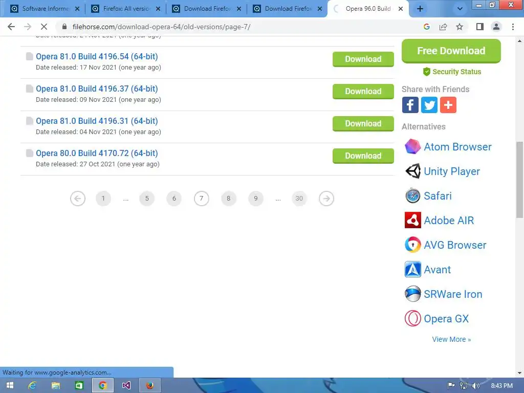Viewport: 524px width, 393px height.
Task: Open the Google search icon in address bar
Action: click(x=426, y=27)
